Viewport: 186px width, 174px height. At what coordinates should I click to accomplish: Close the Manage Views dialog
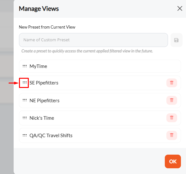point(180,9)
